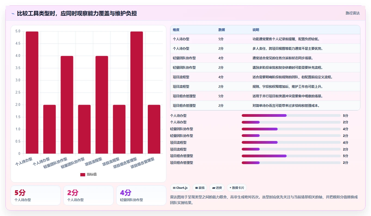This screenshot has width=371, height=216.
Task: Select the 数据卡片 chip
Action: 237,188
